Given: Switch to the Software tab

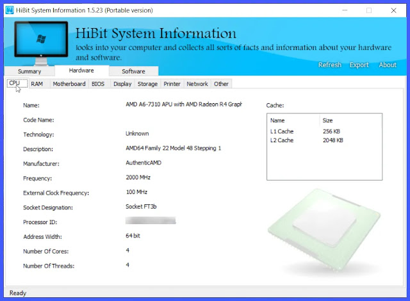Looking at the screenshot, I should (133, 71).
